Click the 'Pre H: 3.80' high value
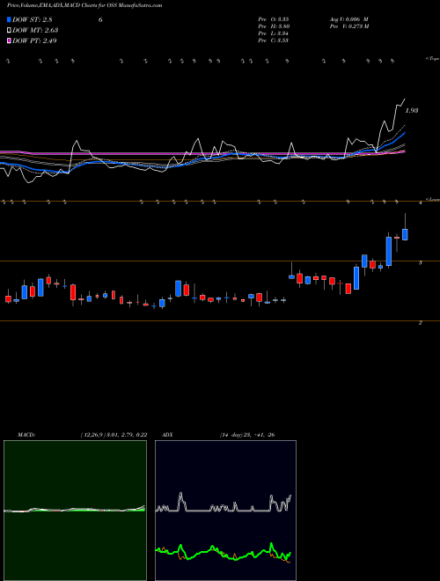 (274, 26)
